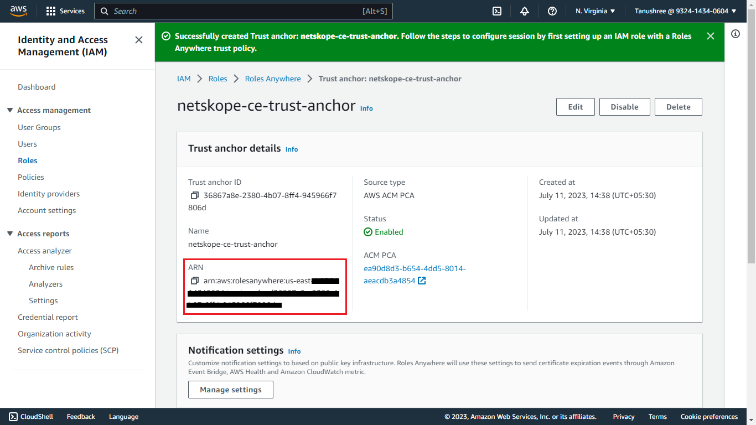
Task: Open the Tanushree account dropdown
Action: 685,11
